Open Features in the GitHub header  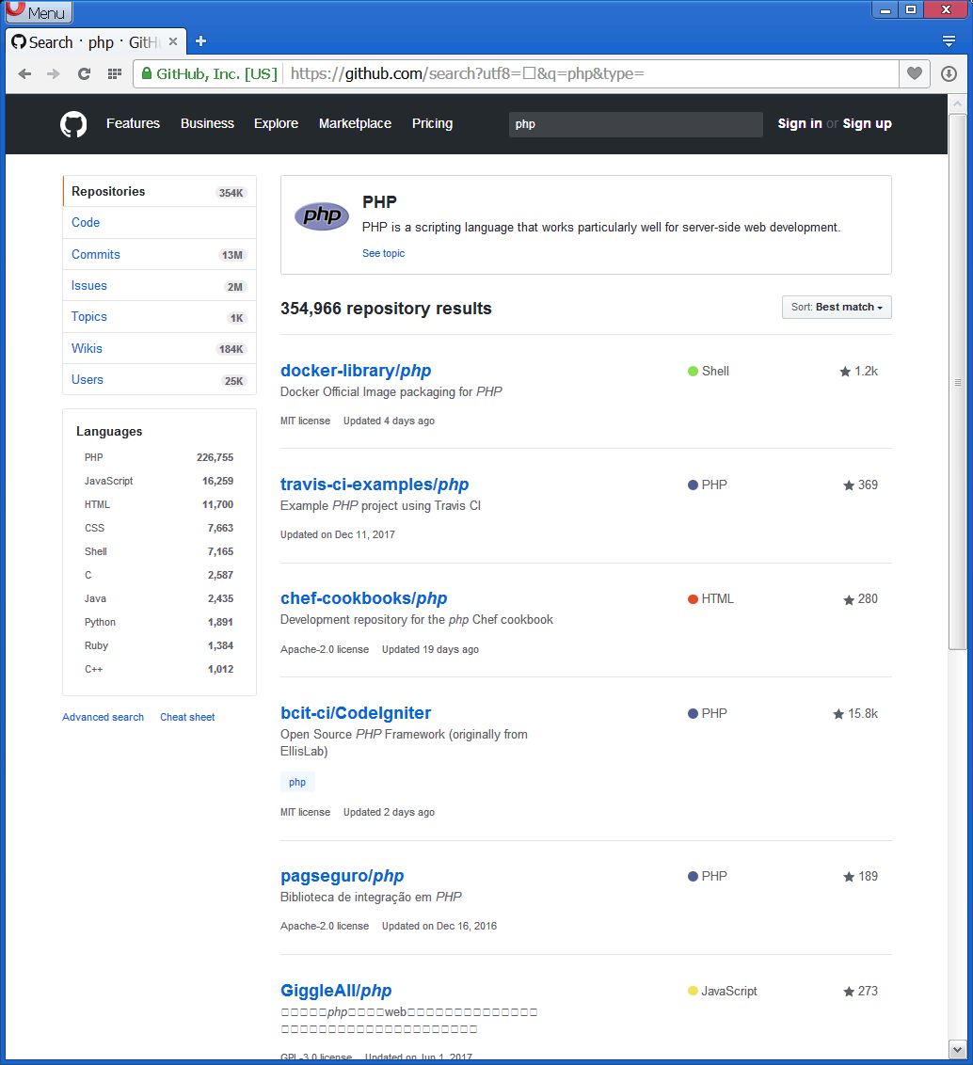pyautogui.click(x=133, y=123)
